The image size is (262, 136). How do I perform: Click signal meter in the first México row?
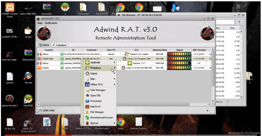pos(179,54)
